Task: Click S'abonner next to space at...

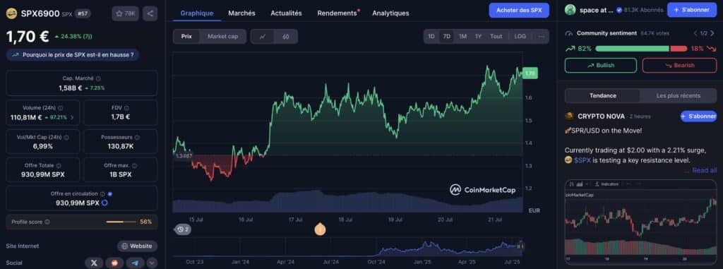Action: click(692, 10)
